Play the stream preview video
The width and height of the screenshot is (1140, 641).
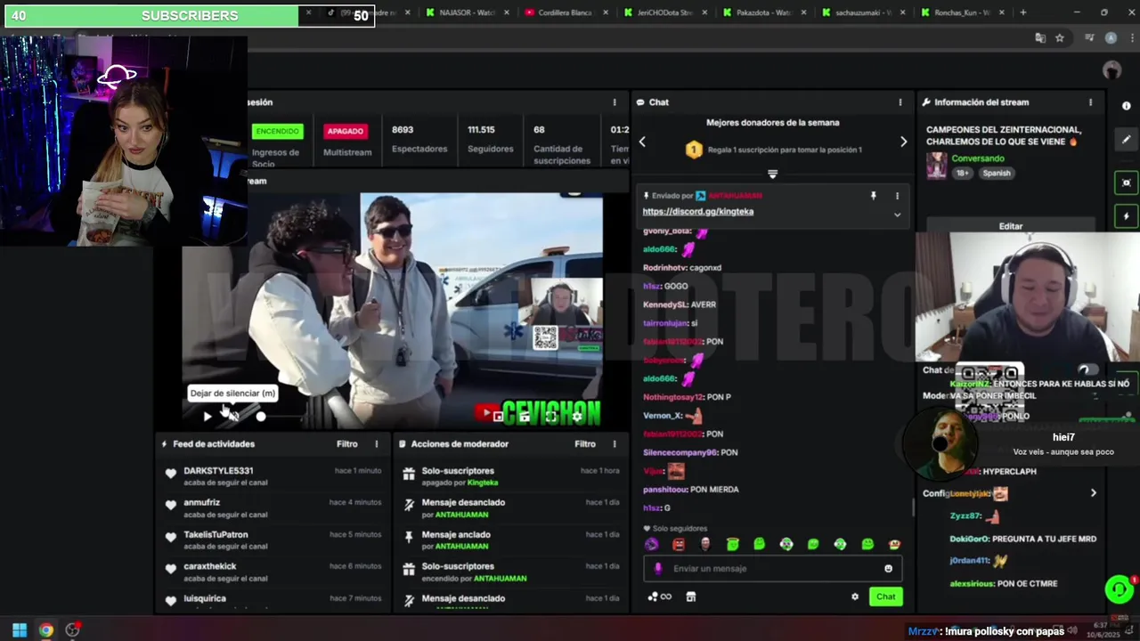tap(208, 416)
